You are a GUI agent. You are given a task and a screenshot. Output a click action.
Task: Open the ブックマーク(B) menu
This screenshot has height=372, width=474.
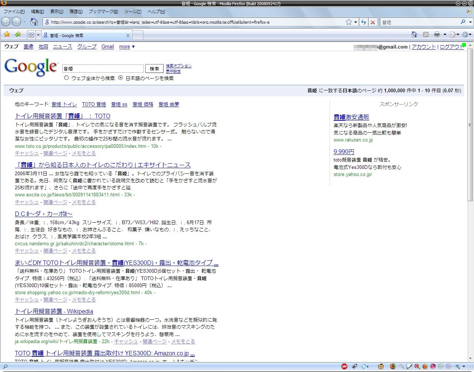coord(103,11)
